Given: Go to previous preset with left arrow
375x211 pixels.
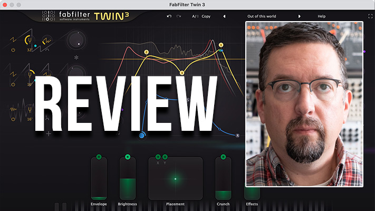Looking at the screenshot, I should pos(224,16).
